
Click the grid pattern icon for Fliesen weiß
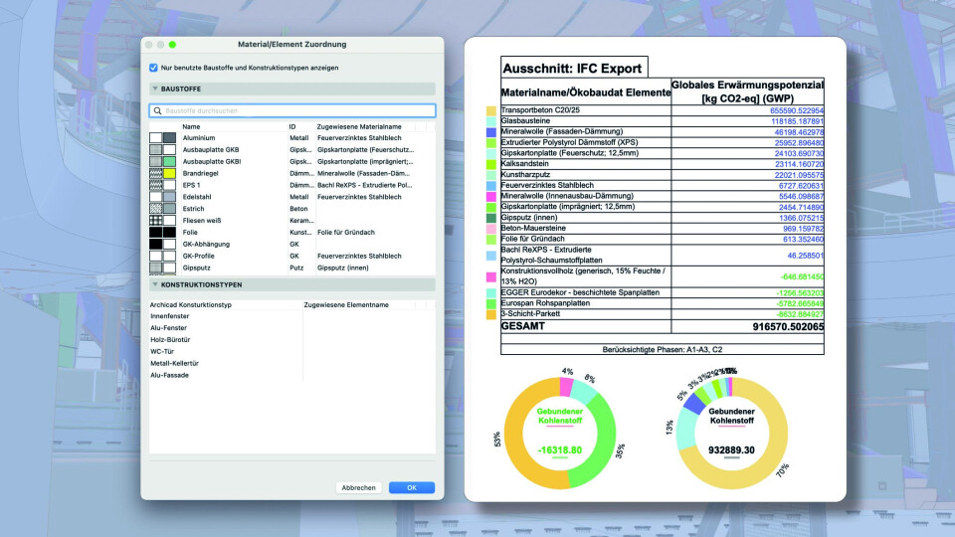156,221
